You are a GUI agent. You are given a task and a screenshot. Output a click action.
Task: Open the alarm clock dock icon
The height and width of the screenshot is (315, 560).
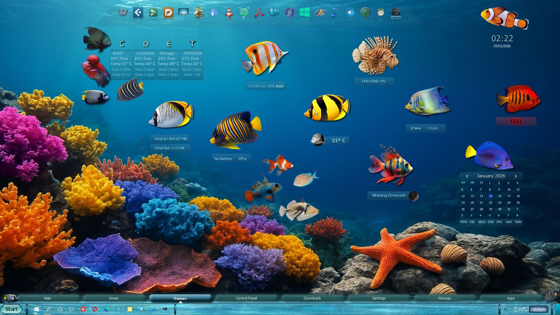381,13
